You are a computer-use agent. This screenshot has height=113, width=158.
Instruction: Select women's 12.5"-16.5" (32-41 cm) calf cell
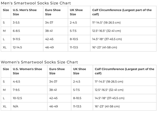109,90
